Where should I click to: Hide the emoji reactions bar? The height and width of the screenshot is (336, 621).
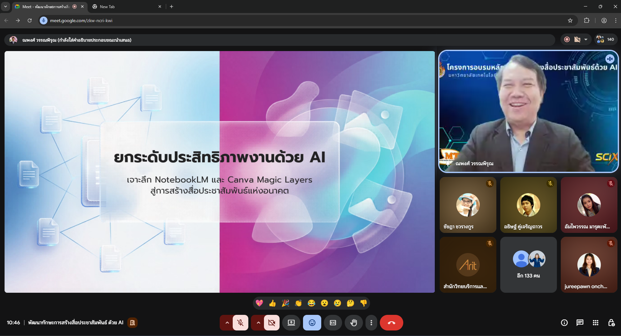click(x=312, y=323)
